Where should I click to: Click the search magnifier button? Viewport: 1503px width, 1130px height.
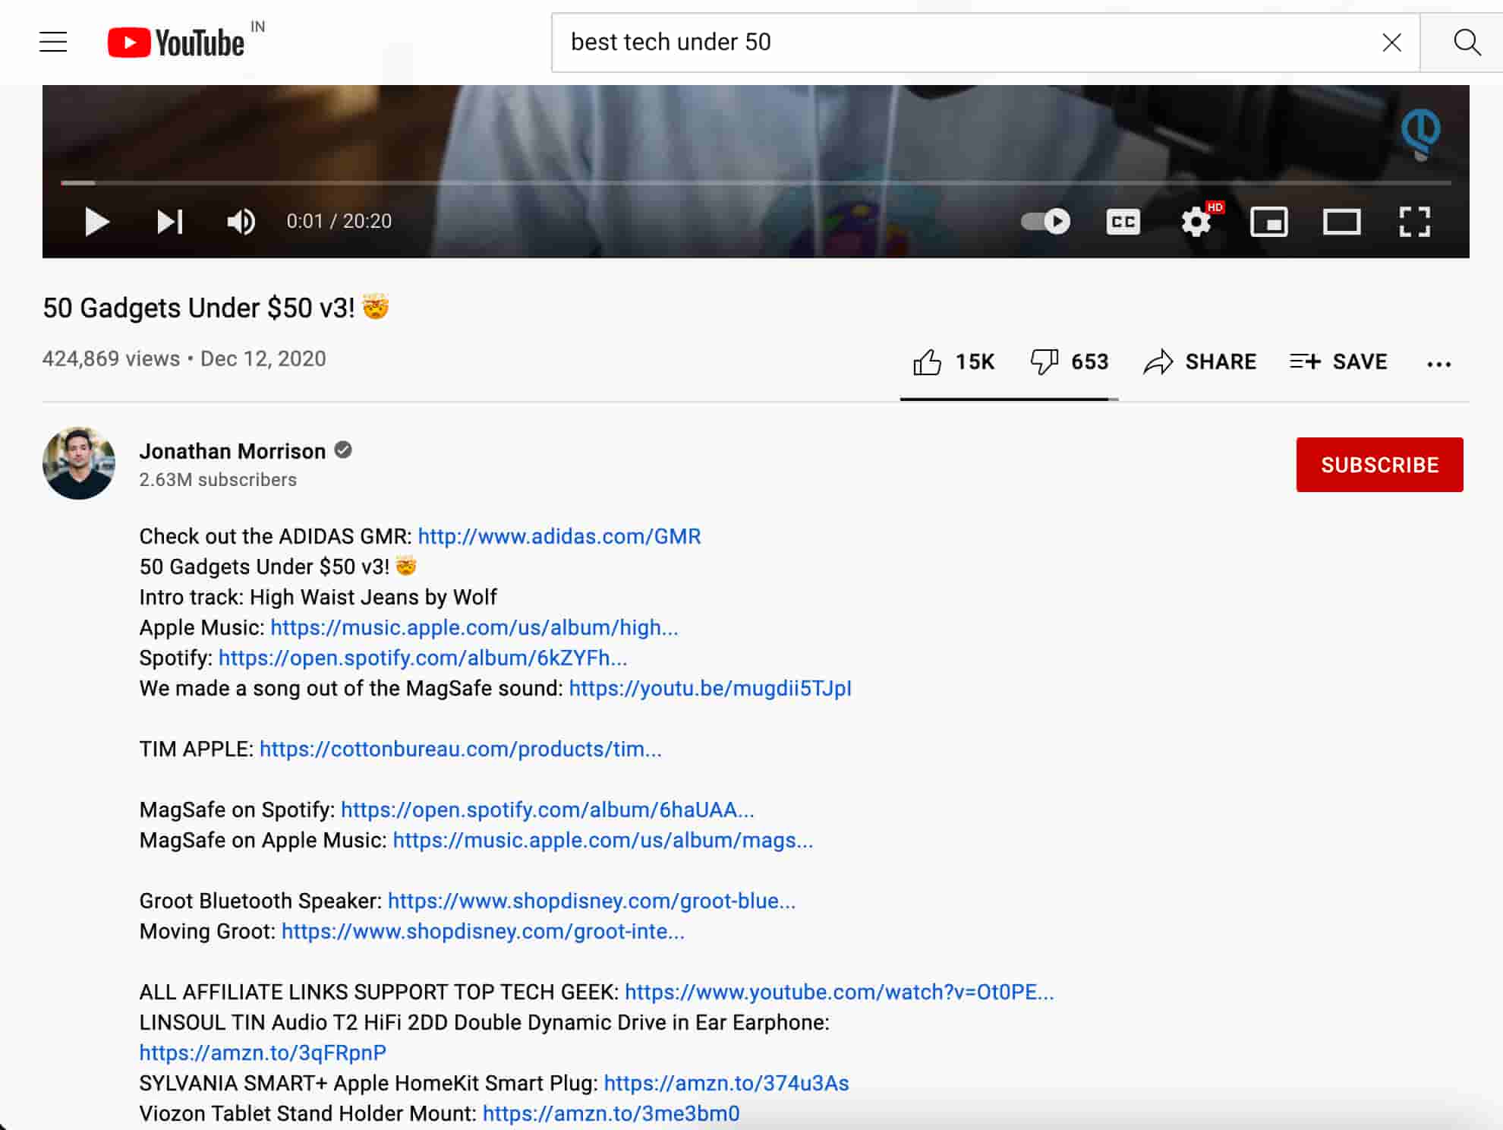coord(1467,43)
